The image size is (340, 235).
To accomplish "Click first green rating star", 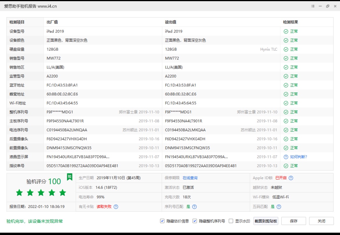I will tap(19, 193).
